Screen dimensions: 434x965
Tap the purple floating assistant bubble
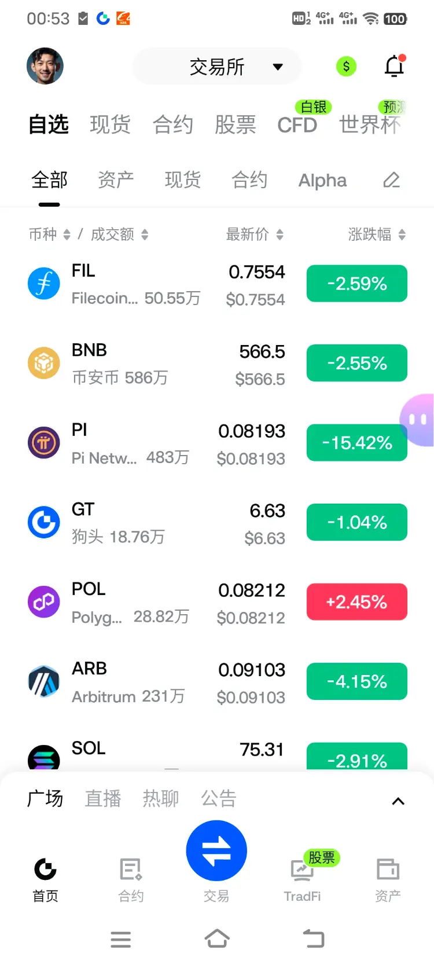click(x=418, y=420)
